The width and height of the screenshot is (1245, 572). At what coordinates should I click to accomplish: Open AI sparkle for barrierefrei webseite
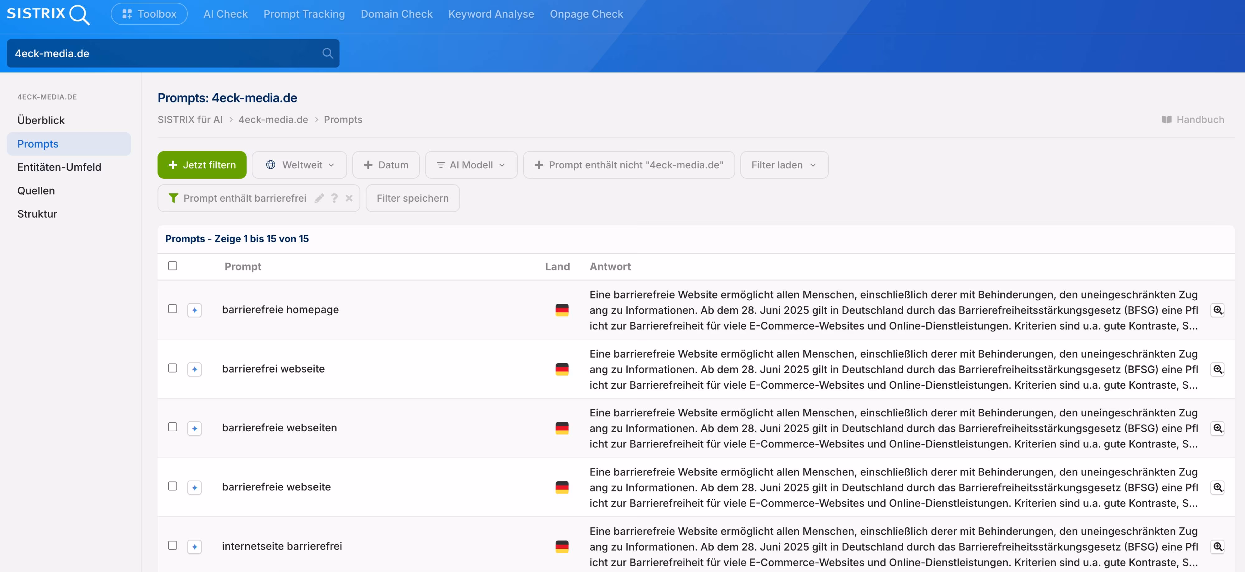[194, 369]
